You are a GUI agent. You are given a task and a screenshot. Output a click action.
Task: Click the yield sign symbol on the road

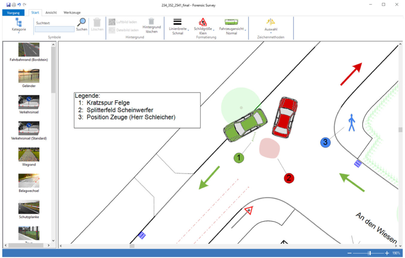[248, 211]
